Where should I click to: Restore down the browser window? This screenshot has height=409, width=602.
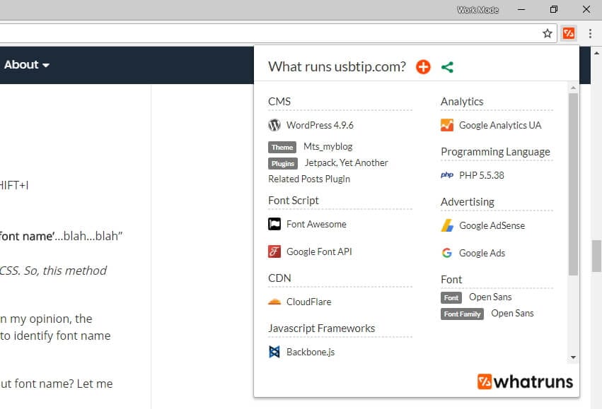pos(554,10)
